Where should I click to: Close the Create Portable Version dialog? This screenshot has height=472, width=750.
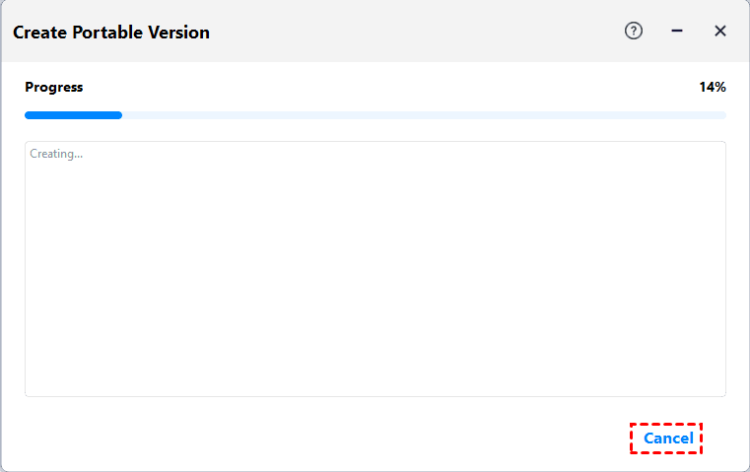(x=720, y=31)
